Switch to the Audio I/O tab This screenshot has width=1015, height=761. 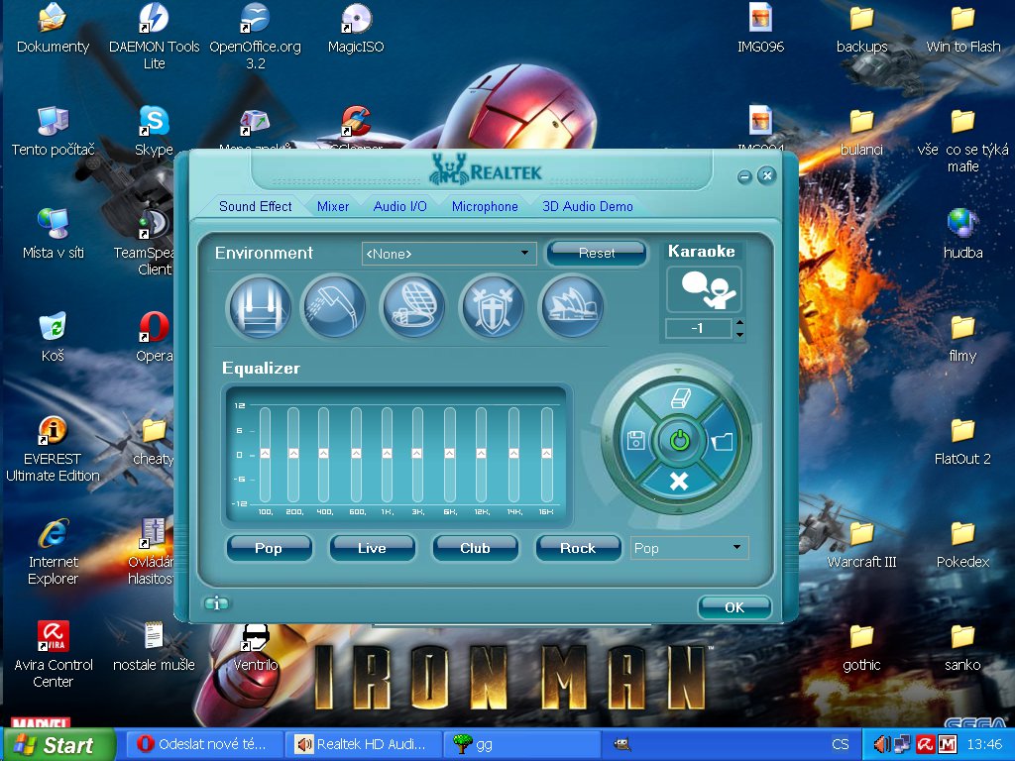pyautogui.click(x=400, y=206)
